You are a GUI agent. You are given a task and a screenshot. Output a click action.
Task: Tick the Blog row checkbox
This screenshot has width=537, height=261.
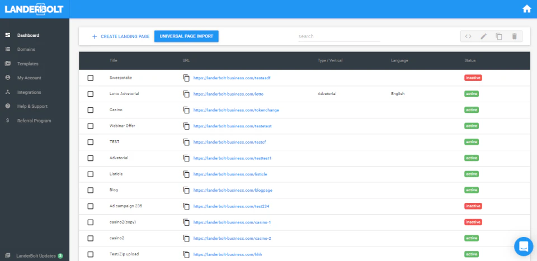click(91, 190)
